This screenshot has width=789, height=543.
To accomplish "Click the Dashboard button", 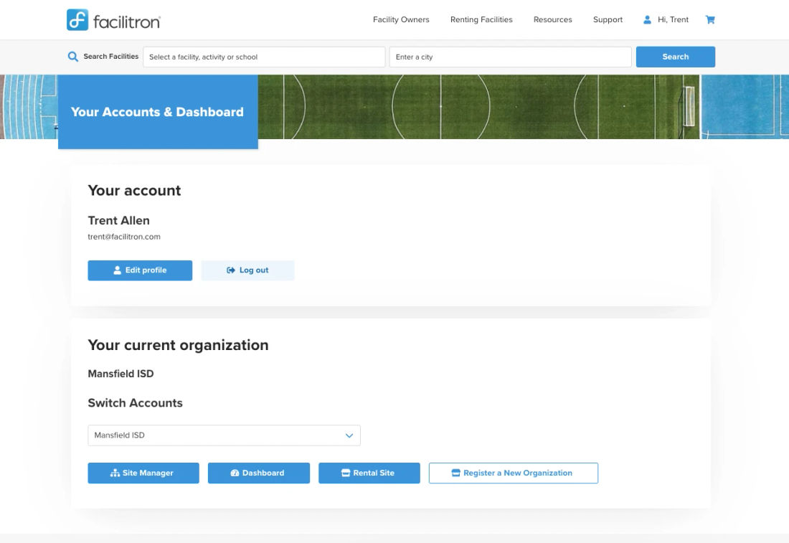I will click(x=259, y=473).
